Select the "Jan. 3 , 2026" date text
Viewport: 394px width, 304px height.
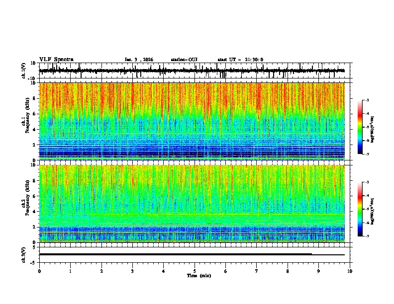click(x=139, y=60)
